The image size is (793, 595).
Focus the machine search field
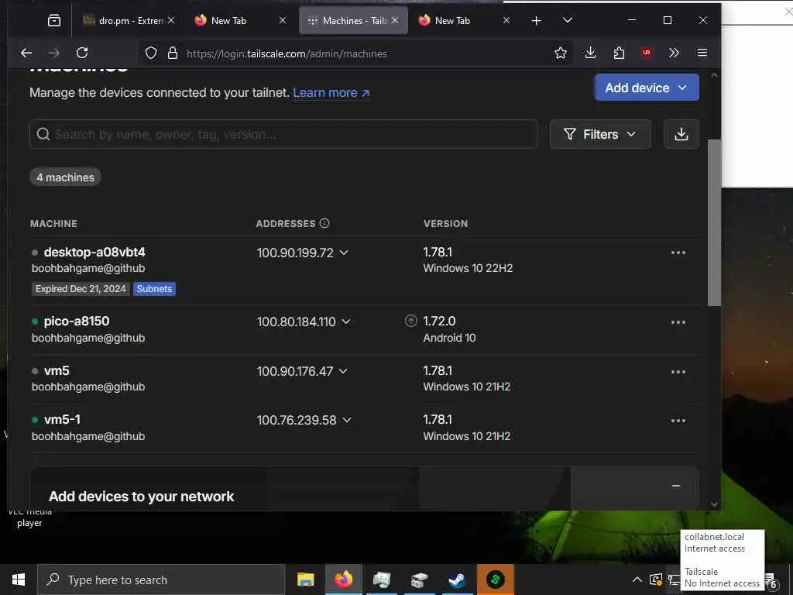click(x=283, y=134)
